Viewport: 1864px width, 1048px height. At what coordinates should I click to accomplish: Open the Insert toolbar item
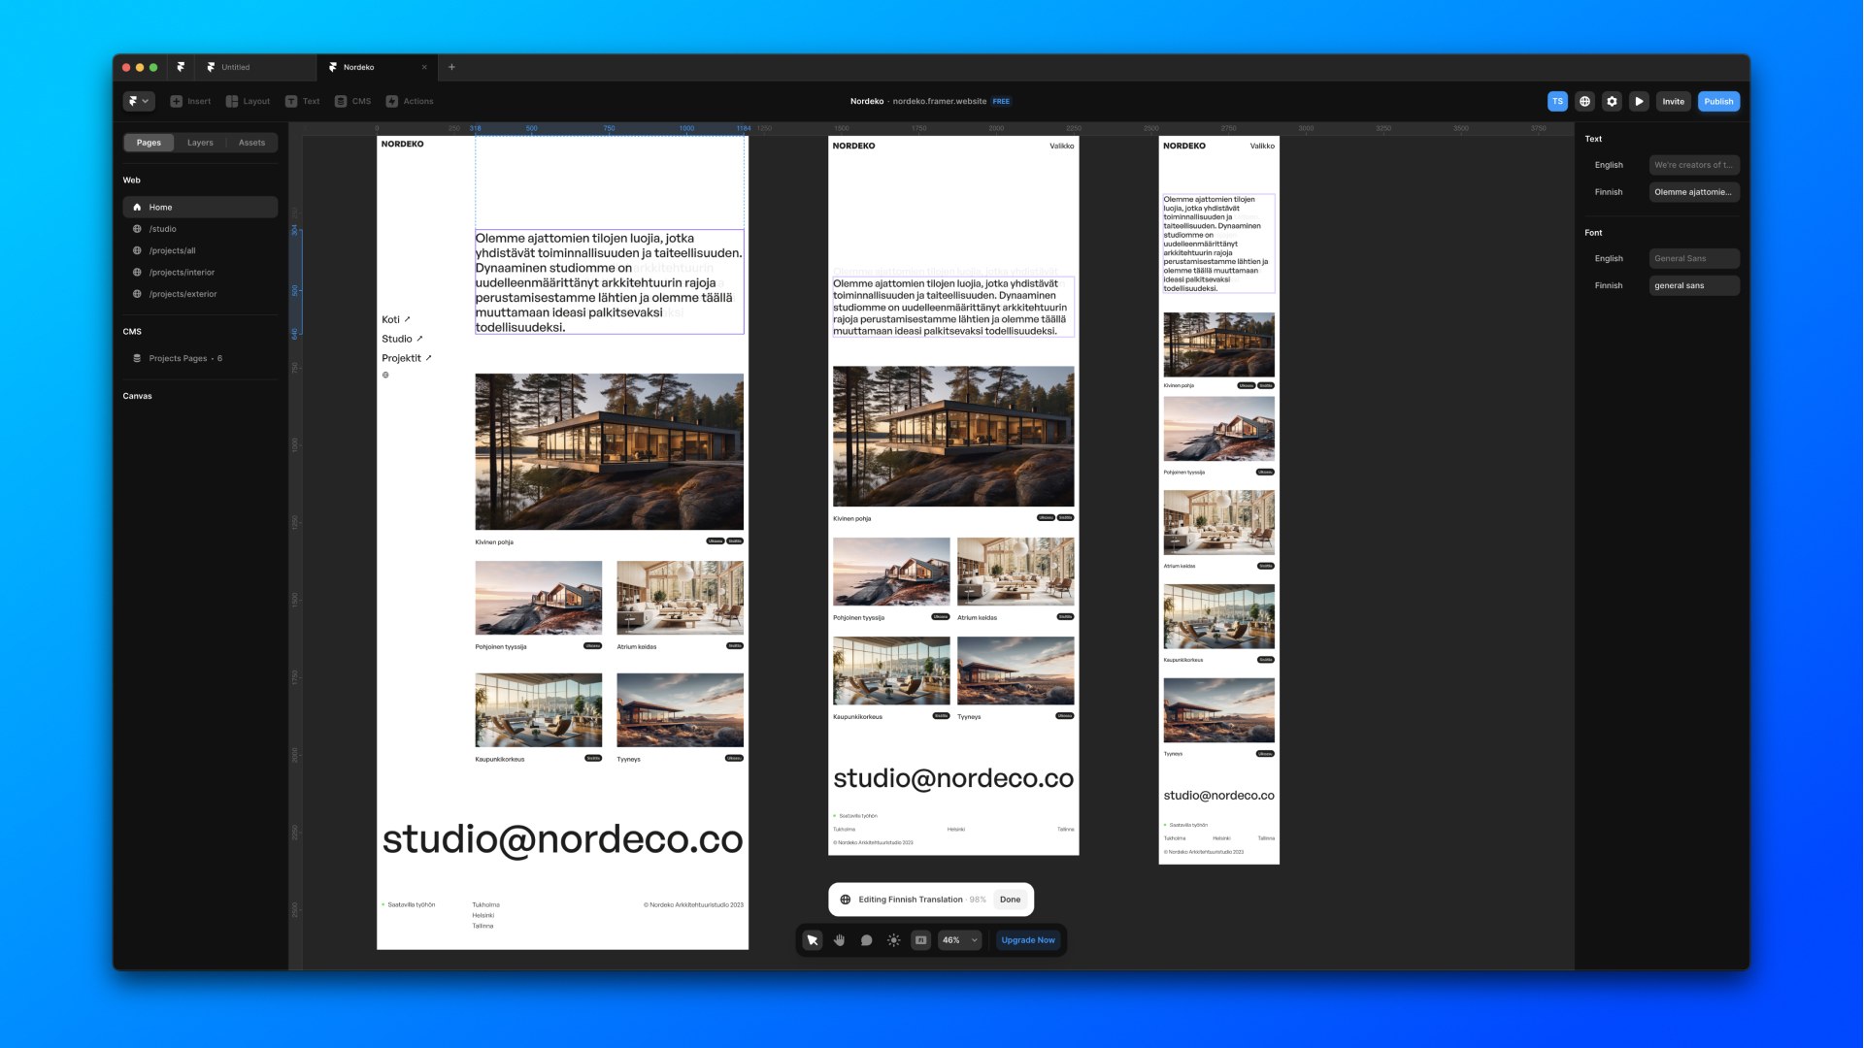point(190,101)
